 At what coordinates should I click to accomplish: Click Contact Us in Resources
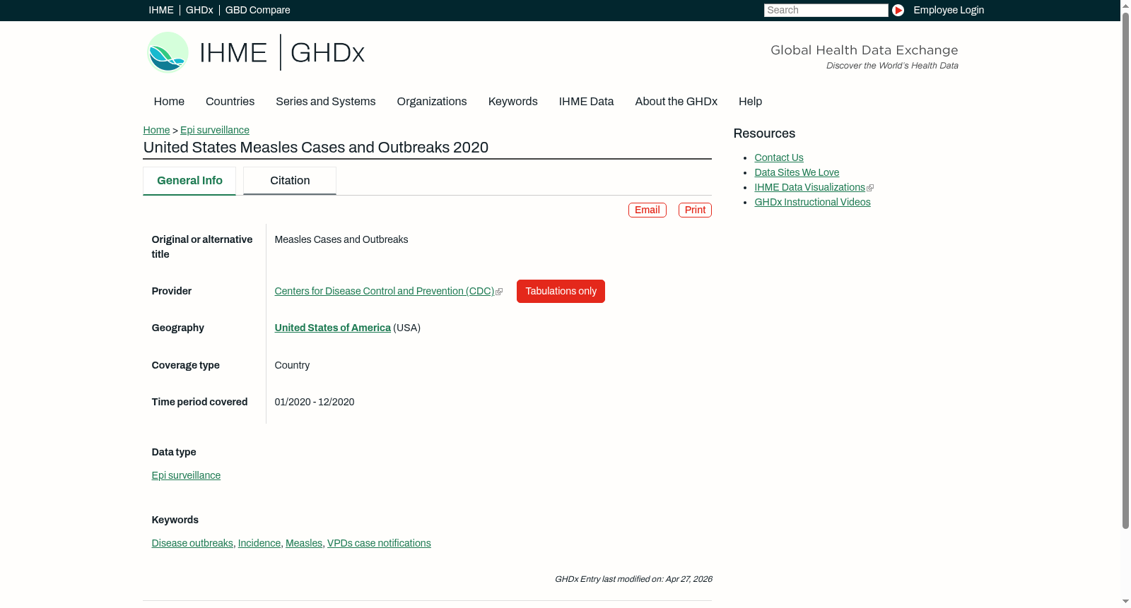779,157
